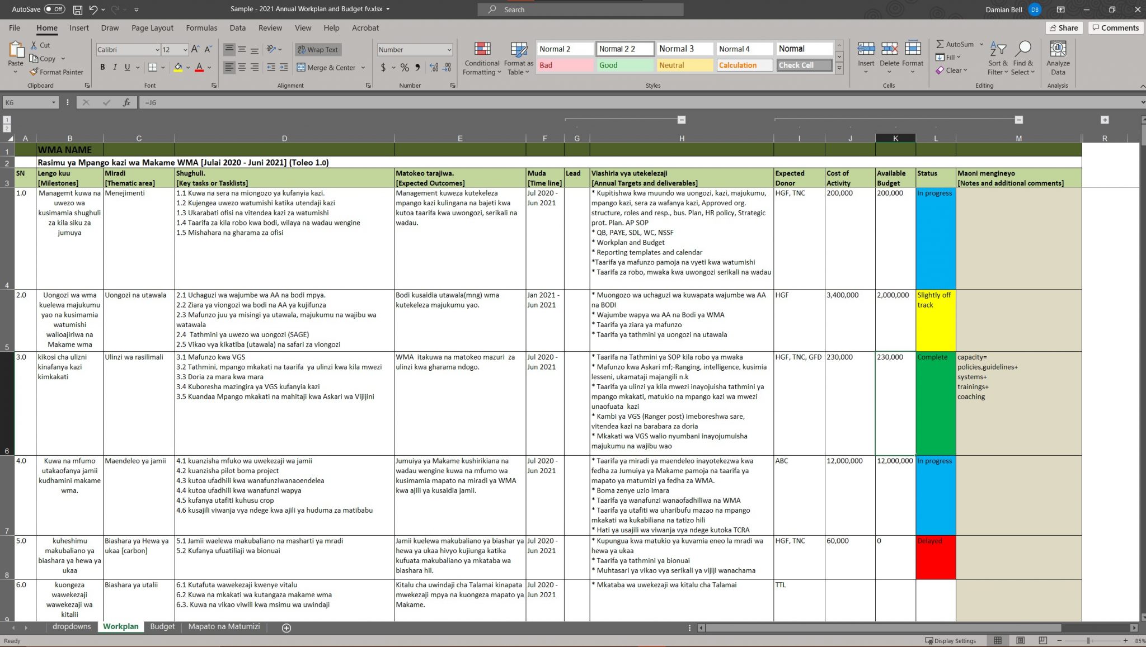Viewport: 1146px width, 647px height.
Task: Open the Formulas ribbon tab
Action: (x=201, y=28)
